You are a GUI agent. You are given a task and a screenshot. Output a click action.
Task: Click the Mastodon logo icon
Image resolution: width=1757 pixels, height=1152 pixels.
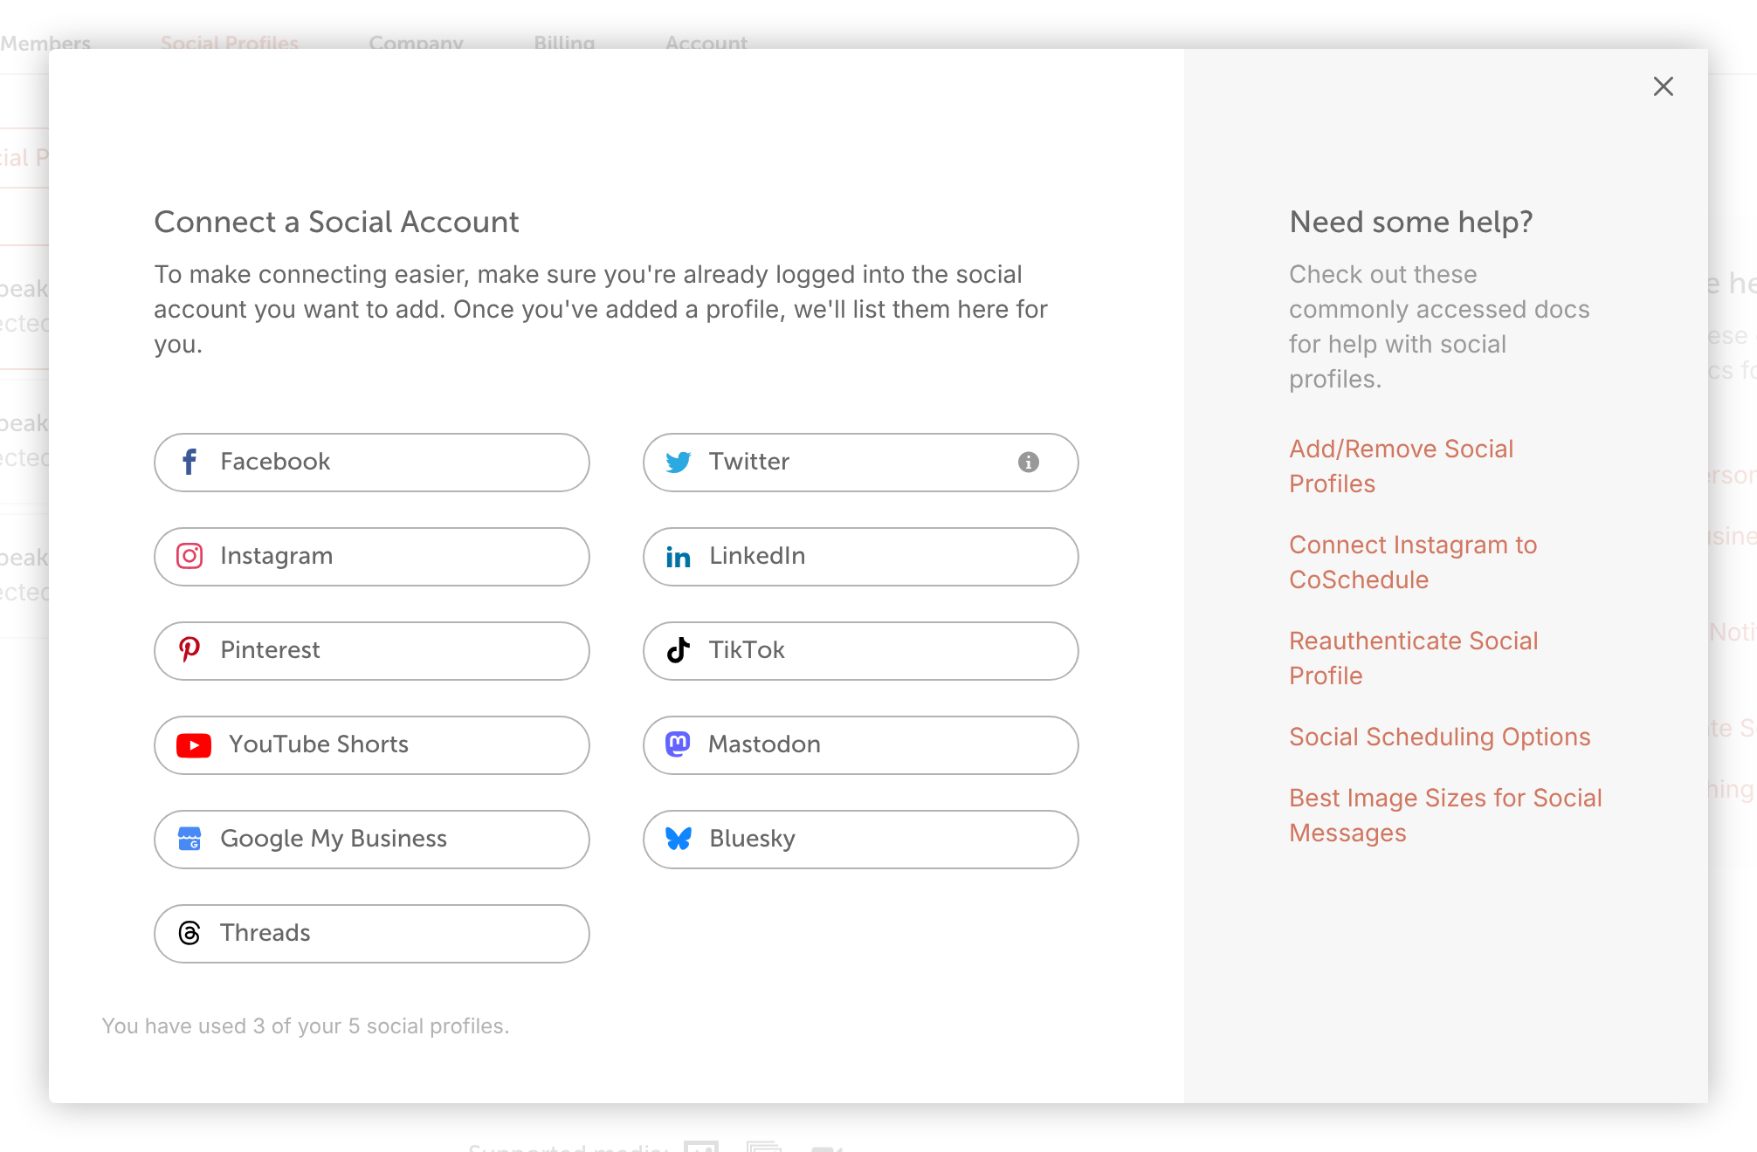pyautogui.click(x=678, y=744)
